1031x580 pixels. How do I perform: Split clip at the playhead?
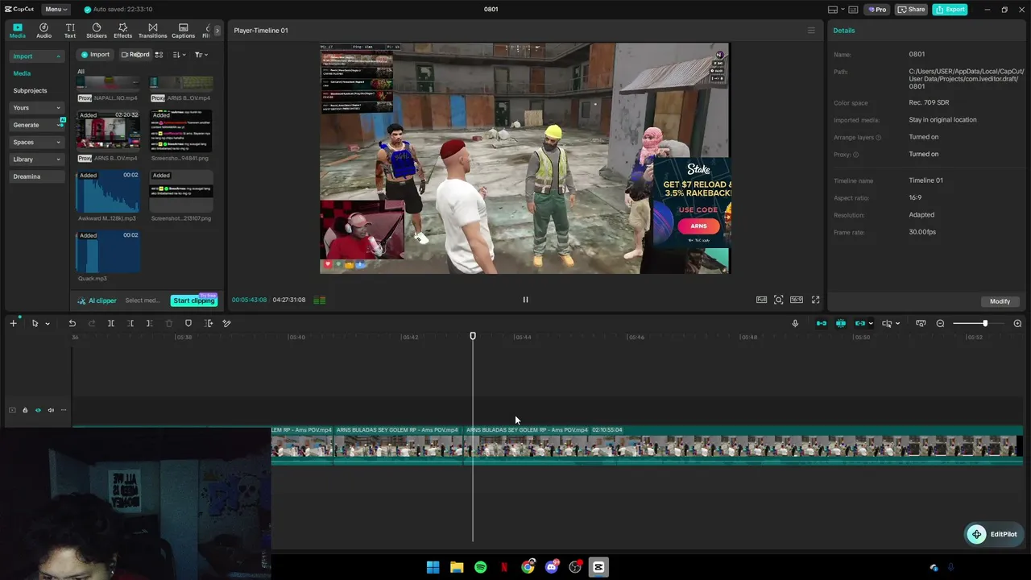pos(111,323)
